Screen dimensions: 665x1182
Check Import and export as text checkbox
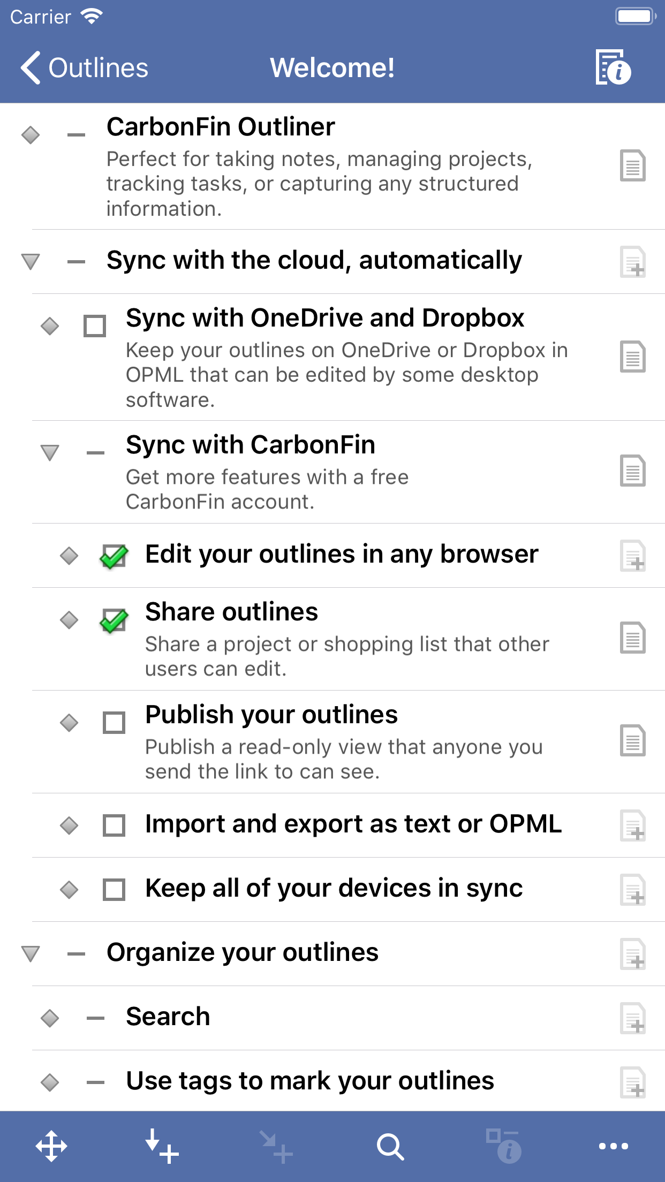click(x=114, y=825)
